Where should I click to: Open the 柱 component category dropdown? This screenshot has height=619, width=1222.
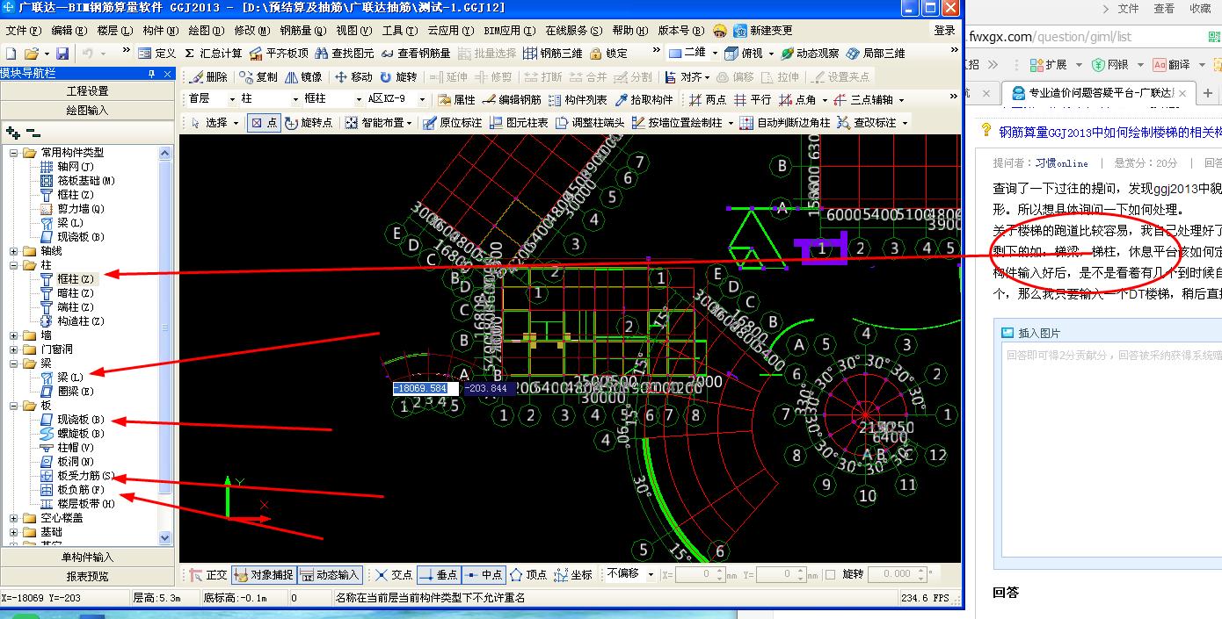(296, 100)
